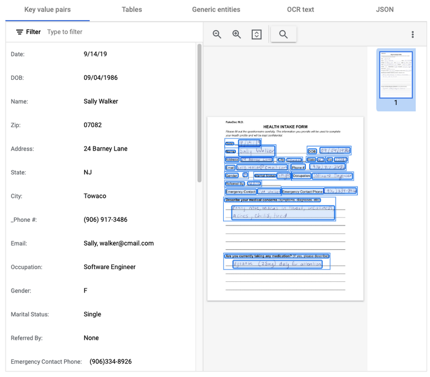This screenshot has width=430, height=377.
Task: Select the Name row Sally Walker
Action: click(x=100, y=101)
